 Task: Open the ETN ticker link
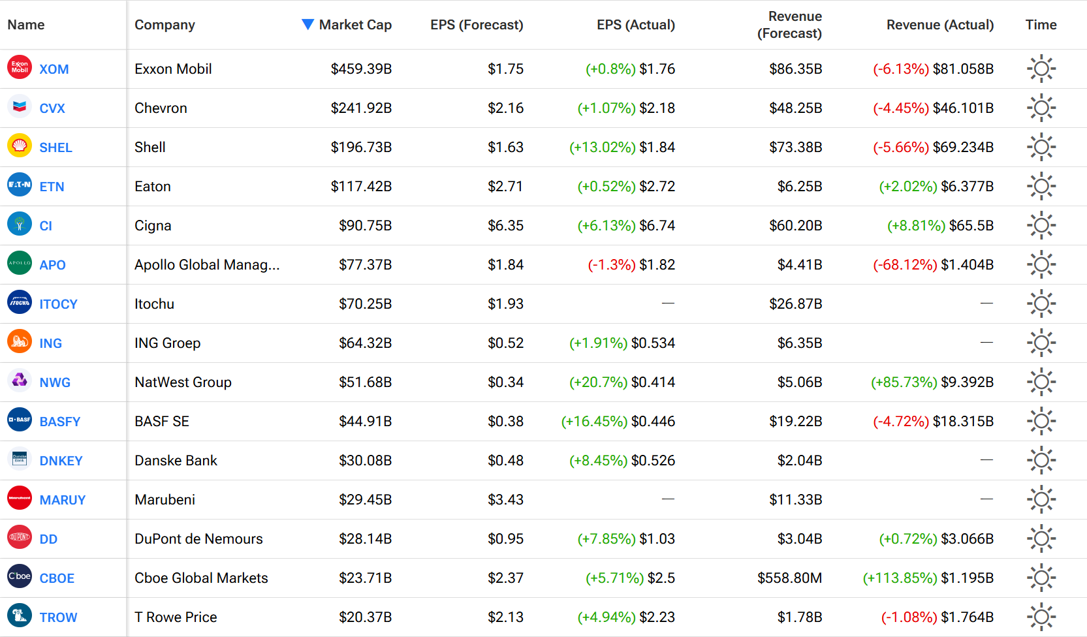click(52, 187)
